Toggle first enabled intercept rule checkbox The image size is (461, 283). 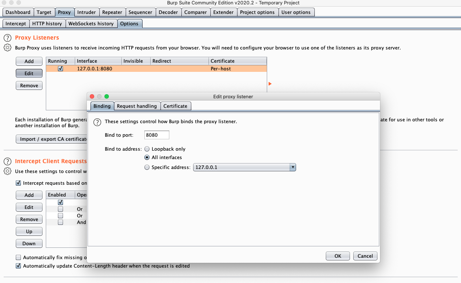(x=60, y=202)
